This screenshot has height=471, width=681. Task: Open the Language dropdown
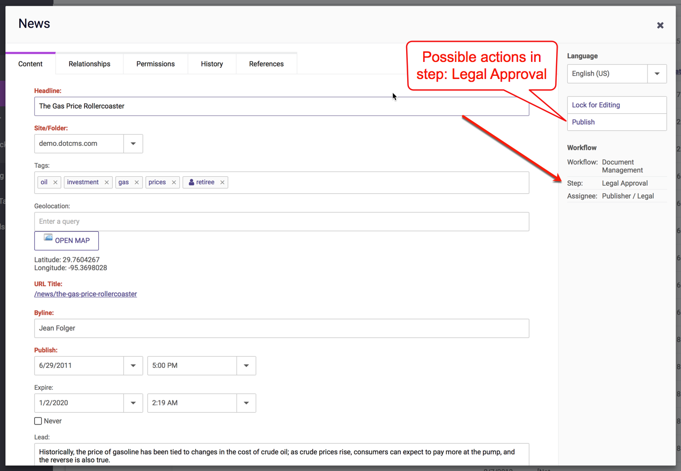pyautogui.click(x=657, y=74)
